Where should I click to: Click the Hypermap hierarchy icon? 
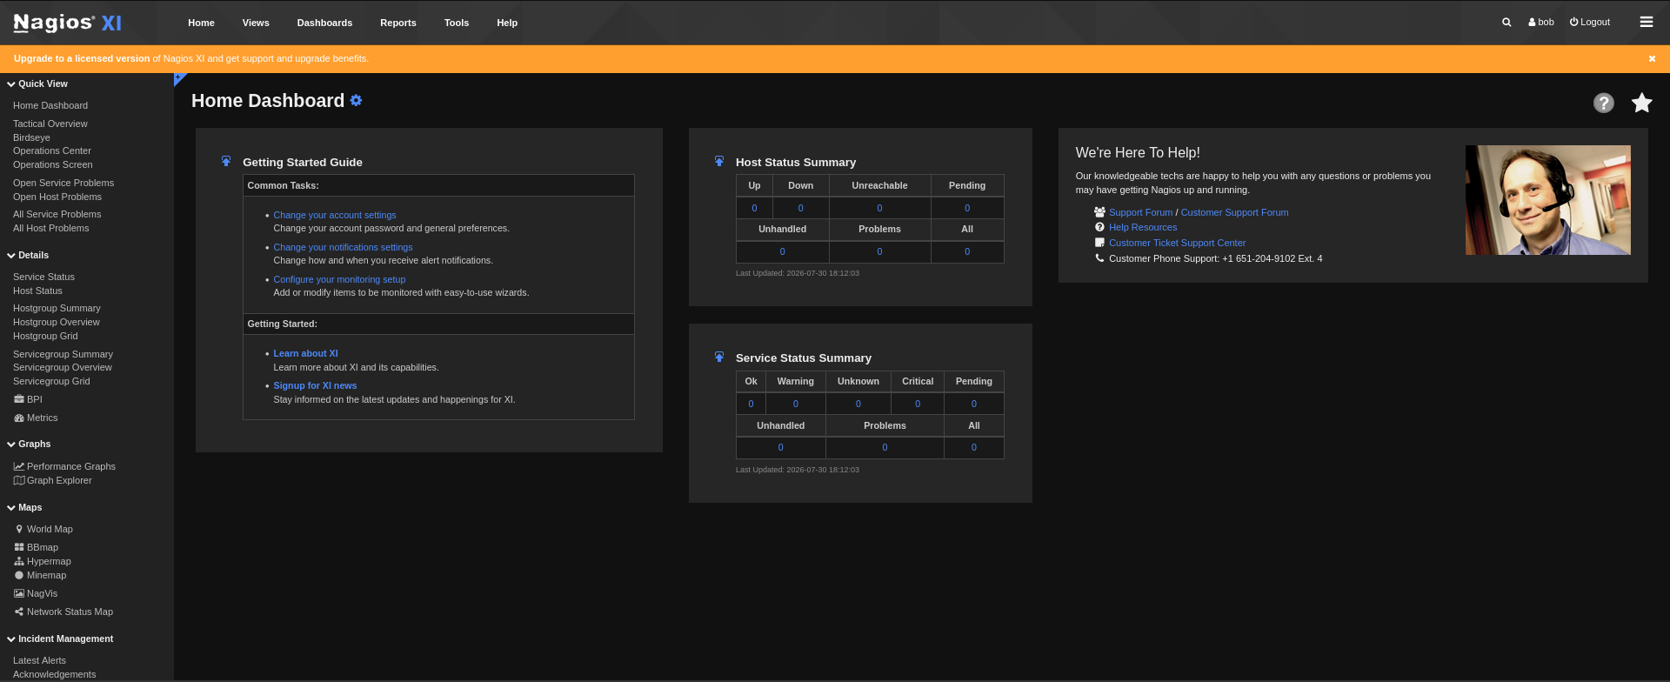point(19,562)
